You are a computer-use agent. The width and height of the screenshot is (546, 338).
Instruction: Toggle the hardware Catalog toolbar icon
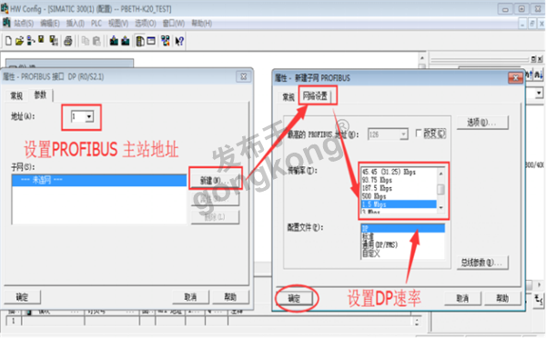tap(140, 41)
